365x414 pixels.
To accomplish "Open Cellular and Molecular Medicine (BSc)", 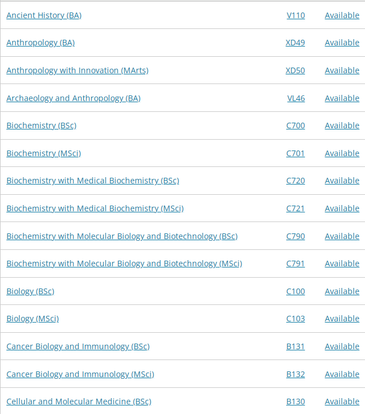I will (79, 402).
